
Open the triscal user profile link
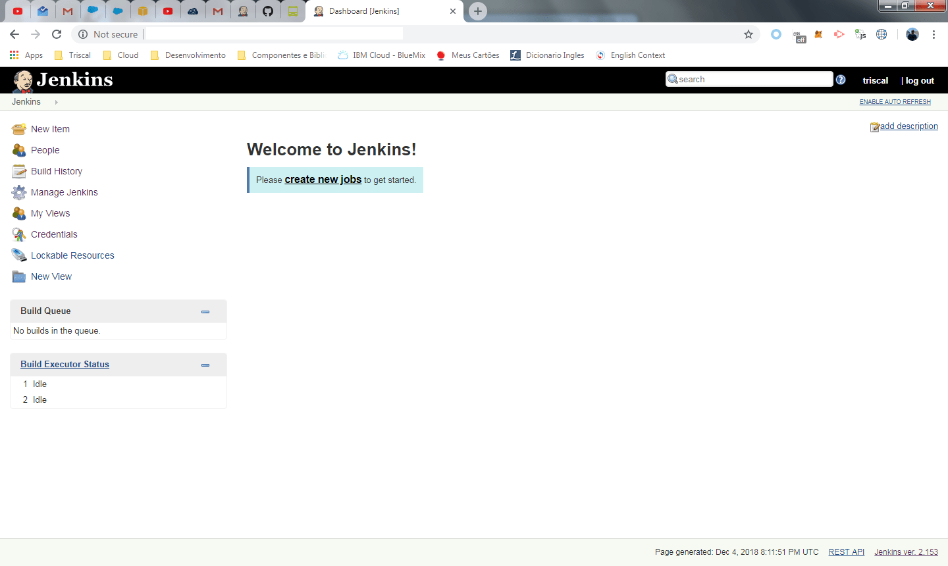[876, 80]
